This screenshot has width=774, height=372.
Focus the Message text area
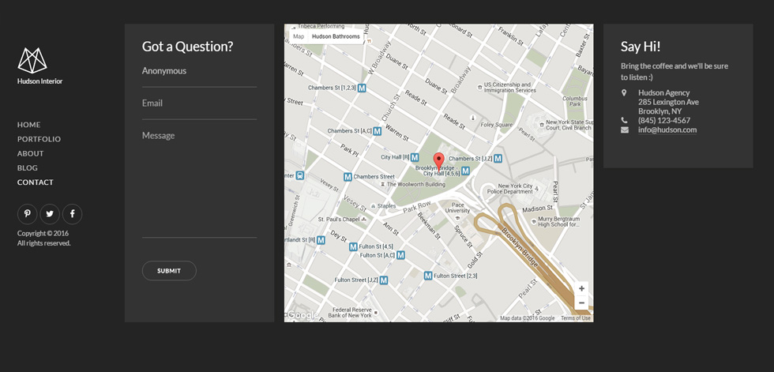[199, 181]
